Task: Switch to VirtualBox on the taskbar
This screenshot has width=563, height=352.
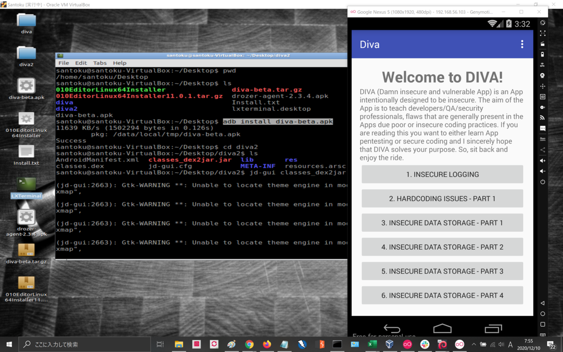Action: click(x=389, y=344)
